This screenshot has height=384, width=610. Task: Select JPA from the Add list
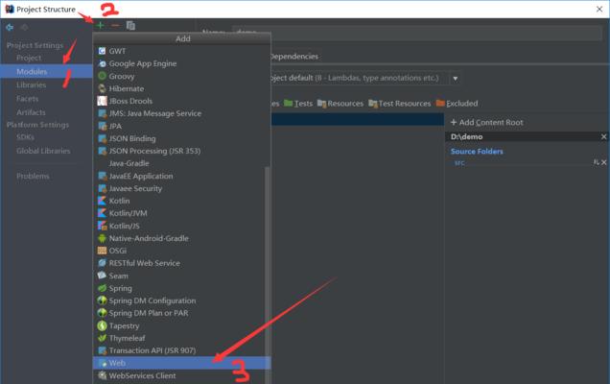pyautogui.click(x=181, y=126)
